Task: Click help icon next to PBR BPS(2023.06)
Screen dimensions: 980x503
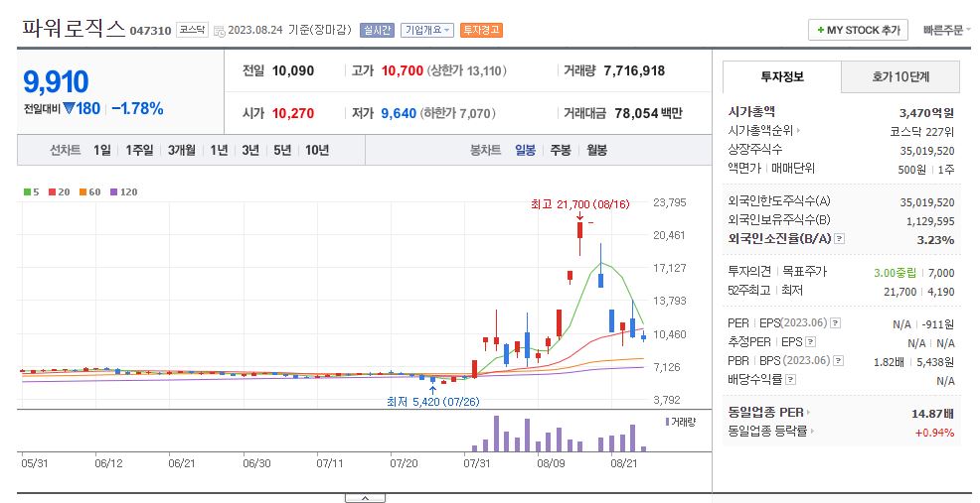Action: [x=838, y=361]
